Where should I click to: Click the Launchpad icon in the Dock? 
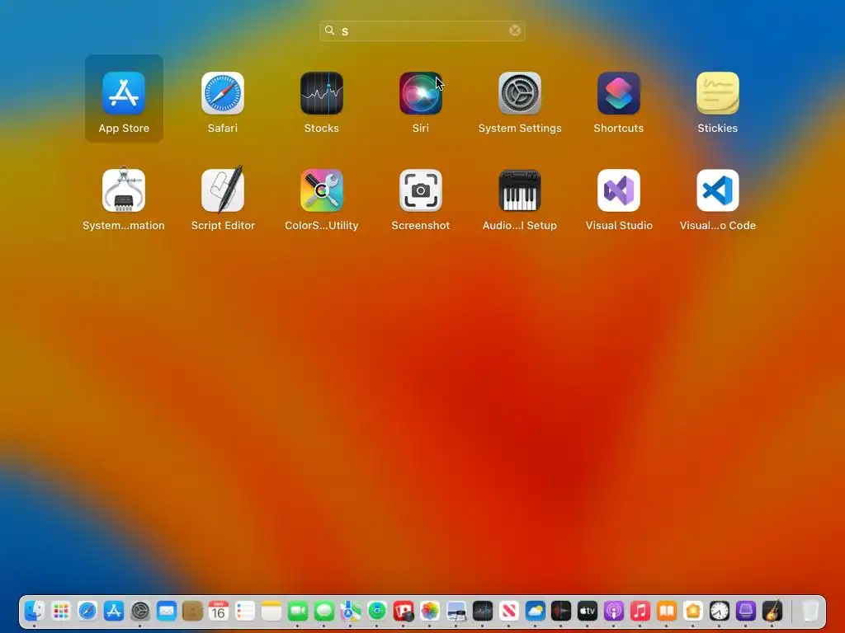pyautogui.click(x=61, y=611)
